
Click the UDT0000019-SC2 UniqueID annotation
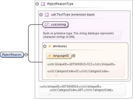[x=81, y=64]
